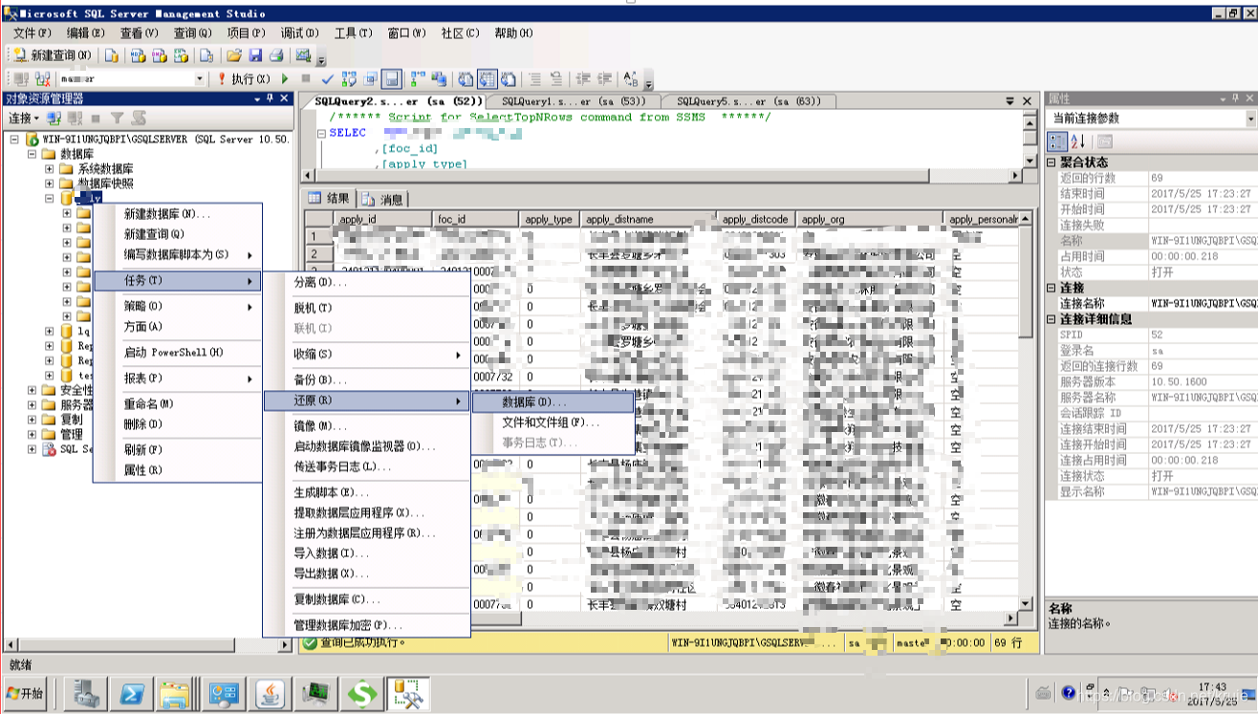Image resolution: width=1258 pixels, height=714 pixels.
Task: Collapse the 连接详细信息 properties section
Action: pyautogui.click(x=1052, y=319)
